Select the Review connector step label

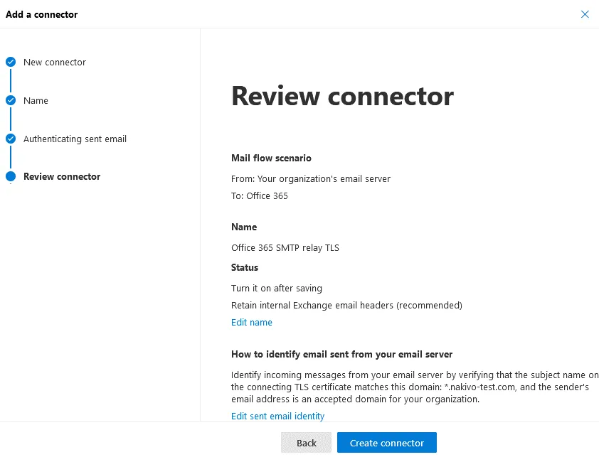[x=62, y=177]
